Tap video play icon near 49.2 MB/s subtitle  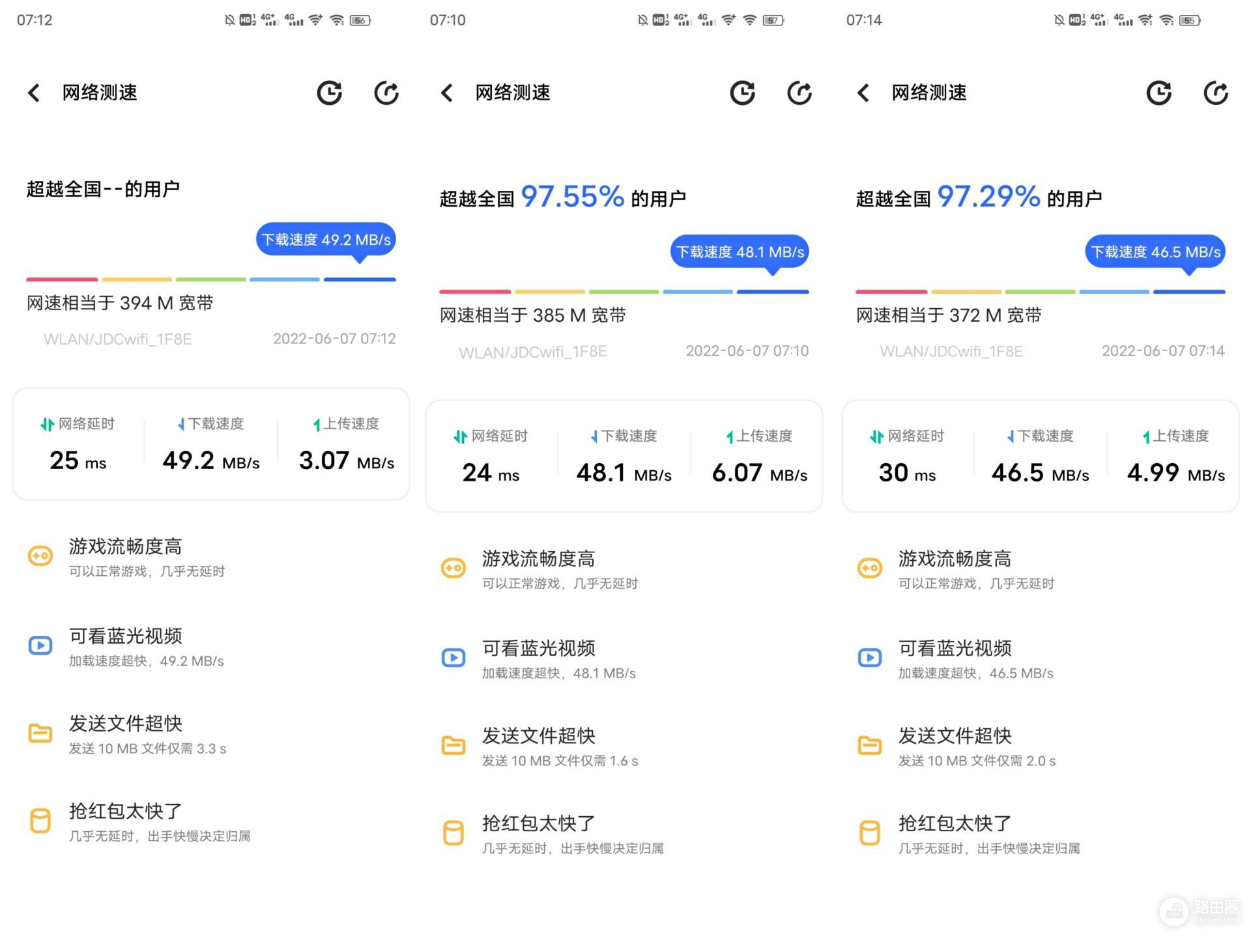coord(40,645)
